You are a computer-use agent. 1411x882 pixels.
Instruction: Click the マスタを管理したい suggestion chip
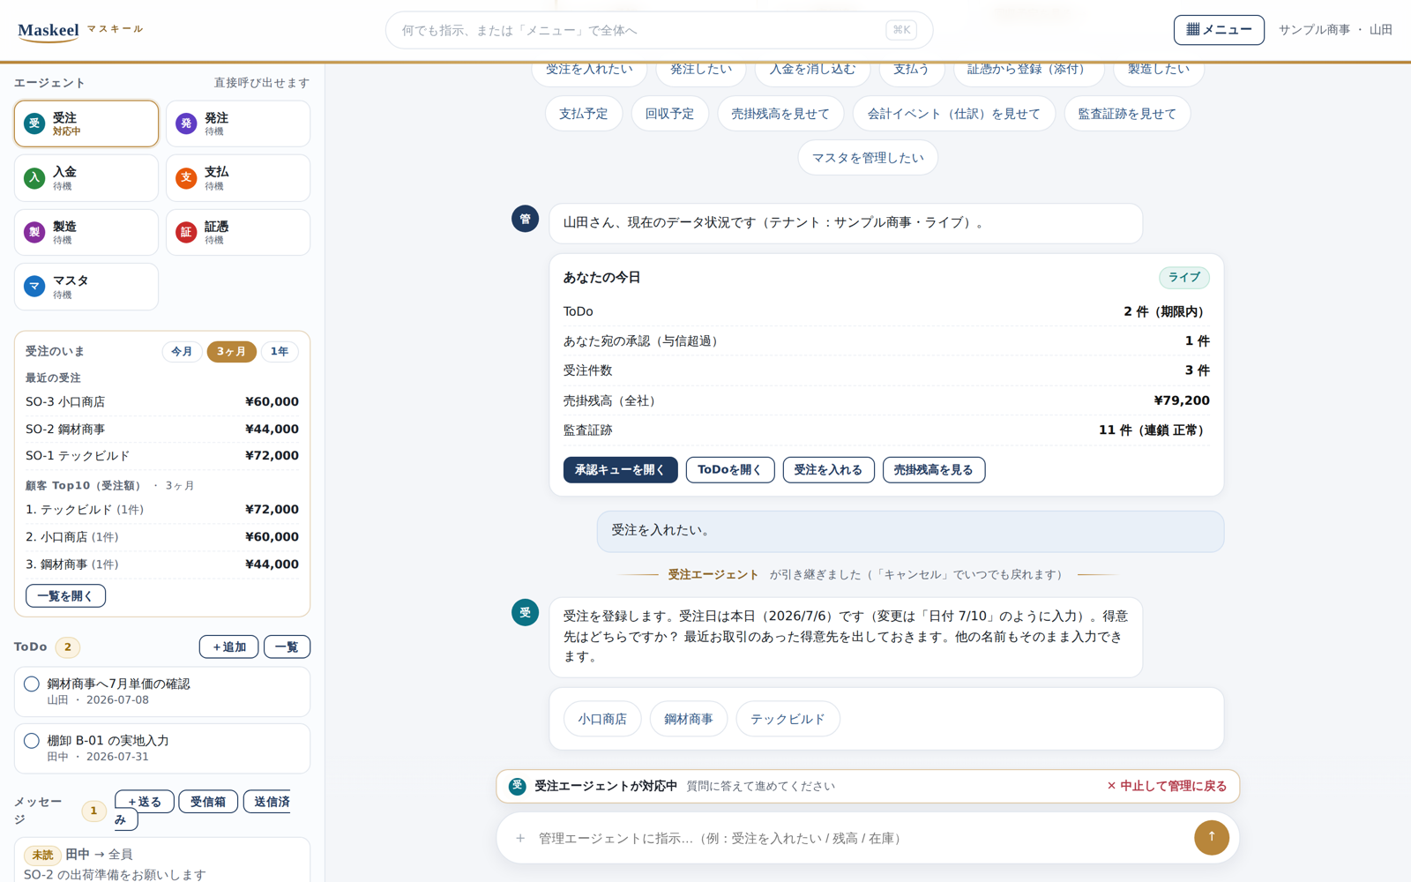click(x=868, y=158)
